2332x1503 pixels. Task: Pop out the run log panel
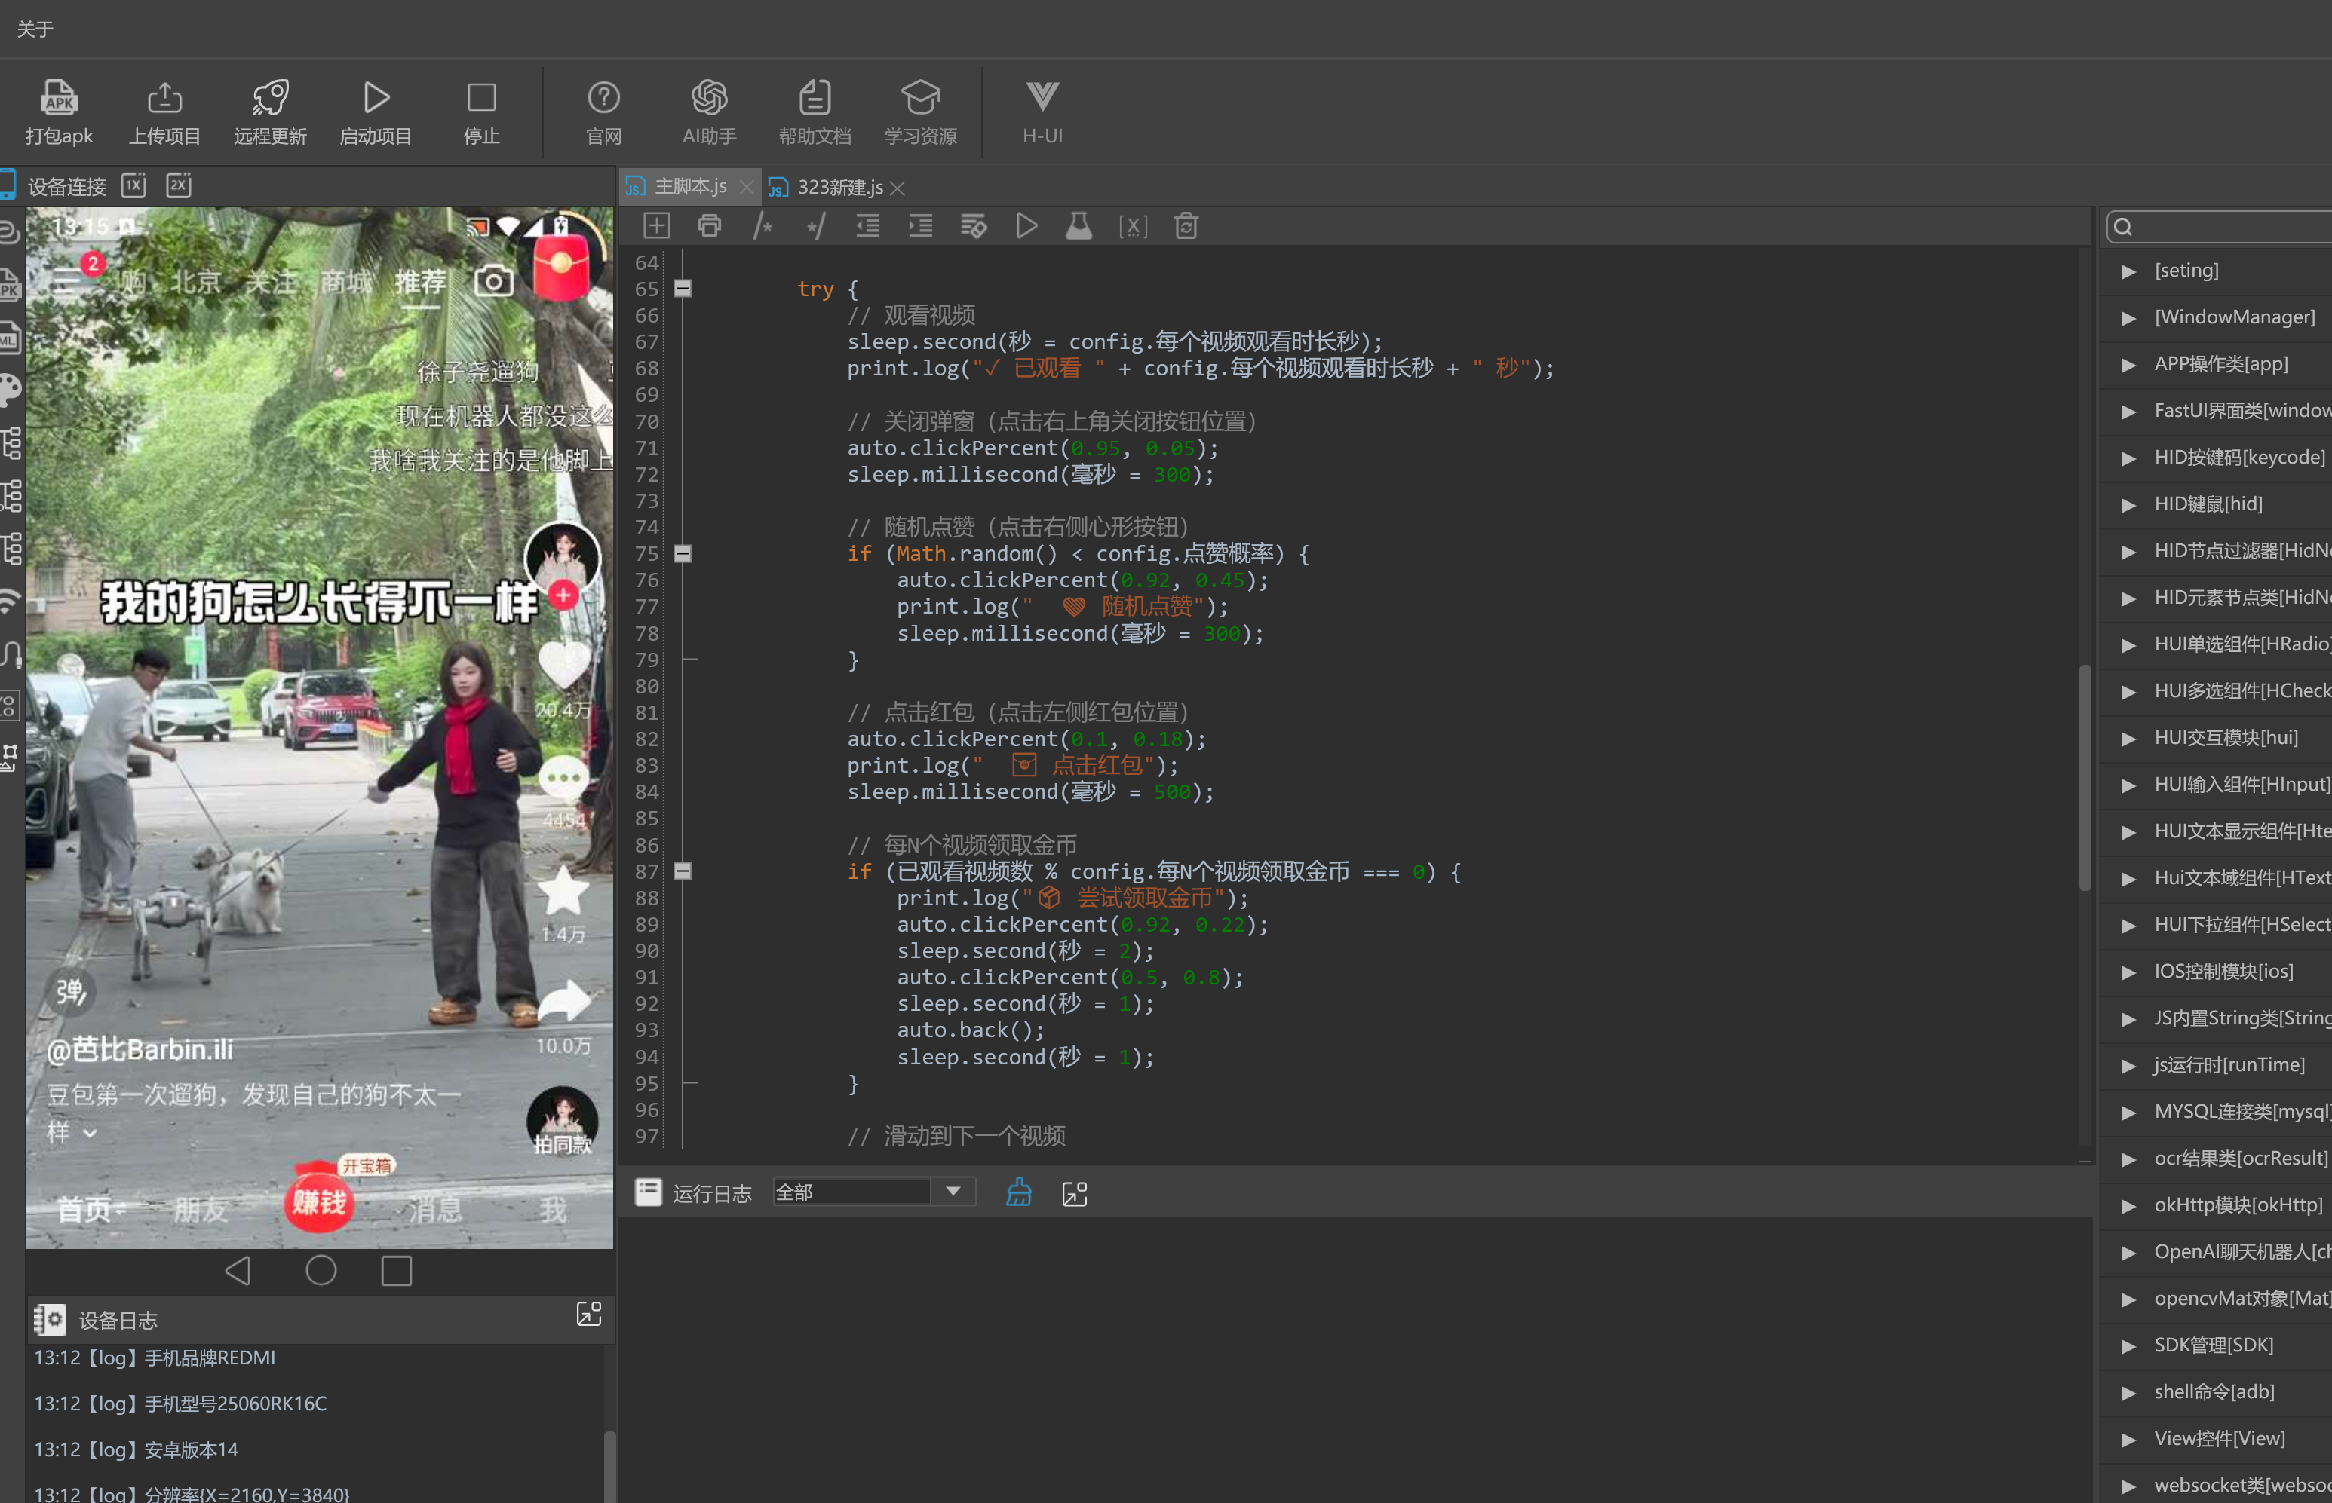tap(1074, 1192)
